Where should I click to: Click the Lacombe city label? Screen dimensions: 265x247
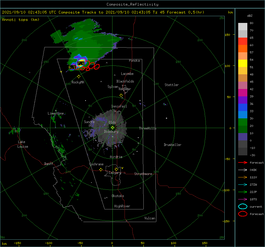coord(127,74)
